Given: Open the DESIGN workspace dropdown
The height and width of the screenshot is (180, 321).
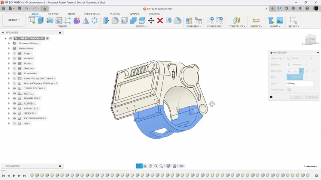Looking at the screenshot, I should pos(14,20).
